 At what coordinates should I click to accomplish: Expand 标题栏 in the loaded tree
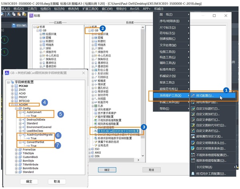click(x=41, y=41)
